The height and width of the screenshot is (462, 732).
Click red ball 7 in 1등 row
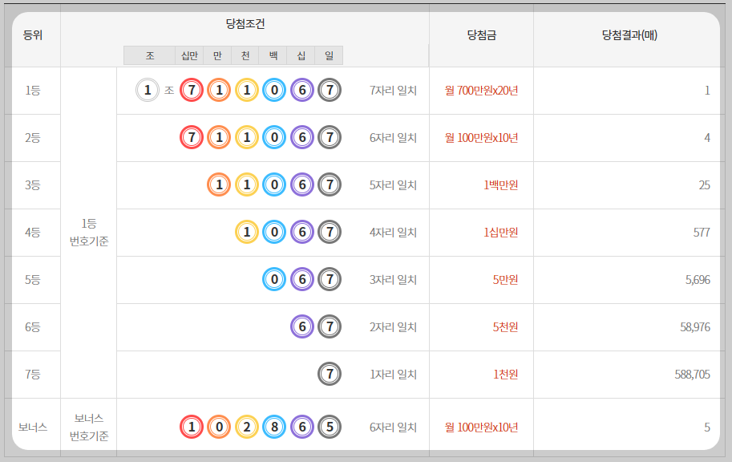(192, 90)
